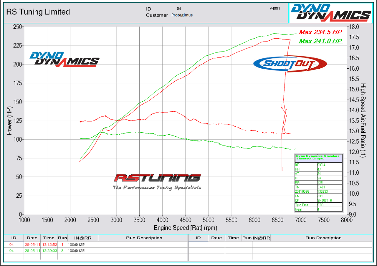Click the Time column header in right table
Image resolution: width=377 pixels, height=266 pixels.
point(233,238)
